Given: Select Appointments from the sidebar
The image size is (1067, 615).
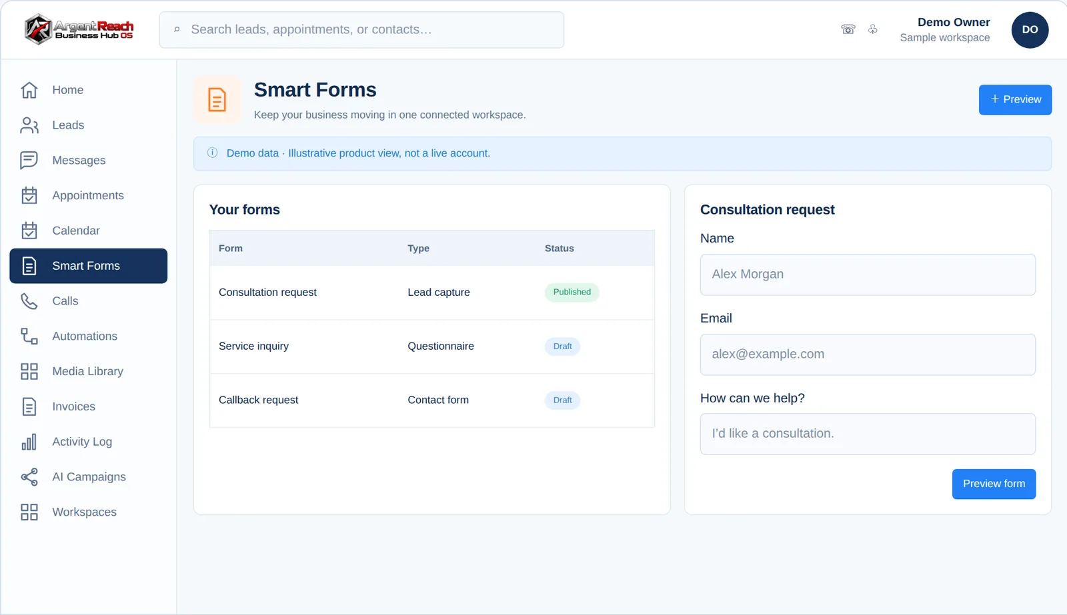Looking at the screenshot, I should [88, 195].
